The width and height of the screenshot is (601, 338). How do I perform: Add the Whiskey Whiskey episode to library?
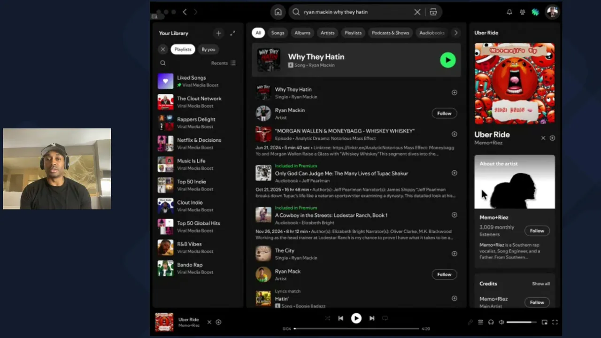click(454, 134)
